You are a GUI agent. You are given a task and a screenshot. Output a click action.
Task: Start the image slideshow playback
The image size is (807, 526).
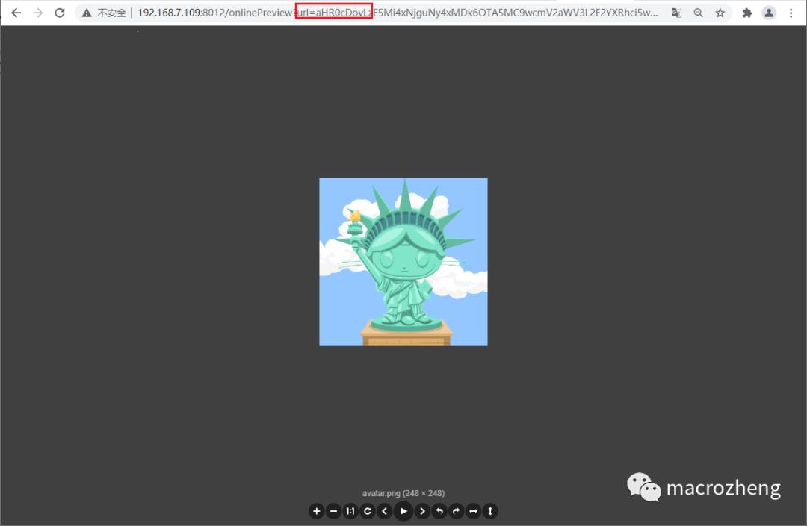click(x=403, y=511)
